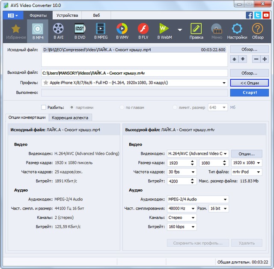This screenshot has width=274, height=269.
Task: Open the Опции конвертации tab
Action: (27, 117)
